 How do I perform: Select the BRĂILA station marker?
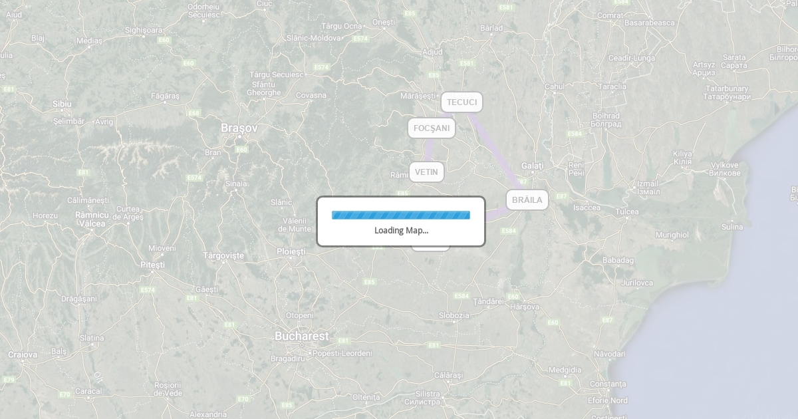click(x=527, y=200)
